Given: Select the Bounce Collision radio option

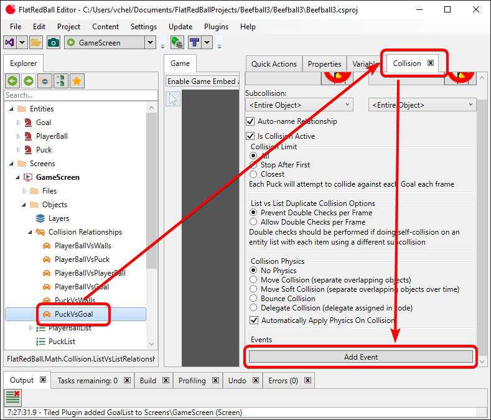Looking at the screenshot, I should [x=254, y=299].
